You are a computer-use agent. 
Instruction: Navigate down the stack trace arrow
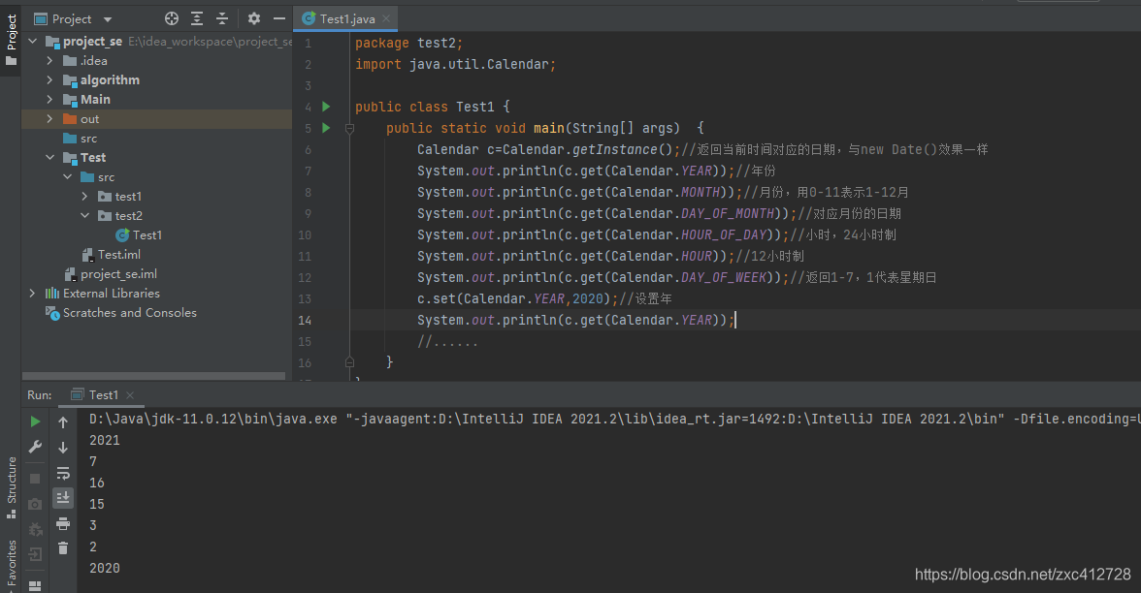(63, 448)
